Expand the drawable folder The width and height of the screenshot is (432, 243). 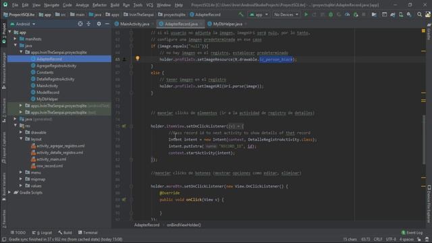coord(21,132)
